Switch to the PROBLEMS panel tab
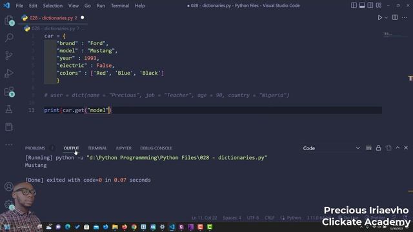Viewport: 413px width, 232px height. coord(35,148)
